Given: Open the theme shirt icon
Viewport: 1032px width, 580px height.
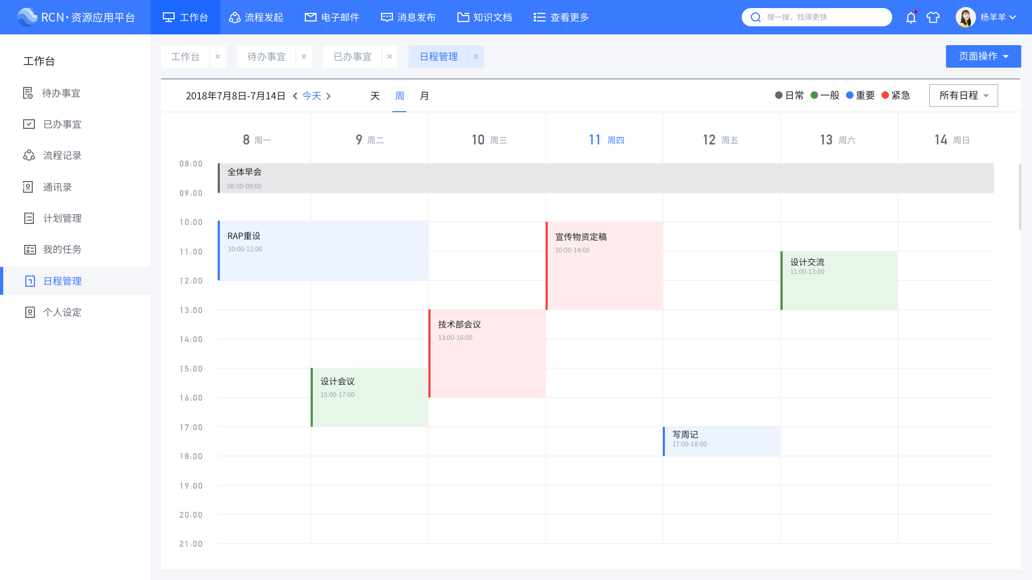Looking at the screenshot, I should [x=933, y=18].
